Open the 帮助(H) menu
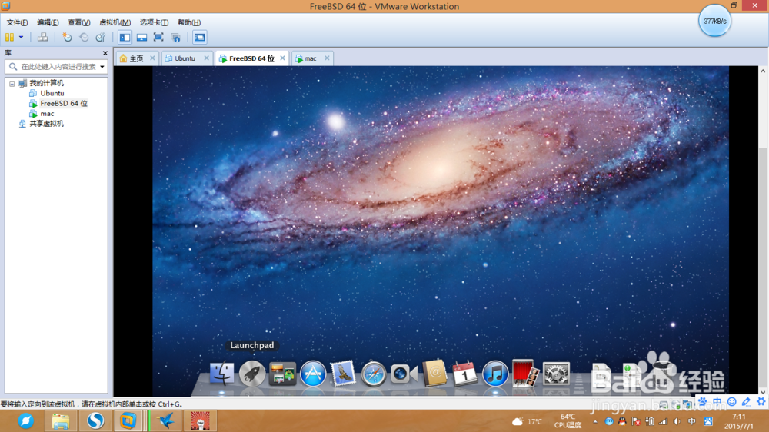The width and height of the screenshot is (769, 432). coord(189,22)
